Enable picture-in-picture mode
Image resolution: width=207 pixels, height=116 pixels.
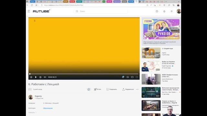click(x=128, y=77)
